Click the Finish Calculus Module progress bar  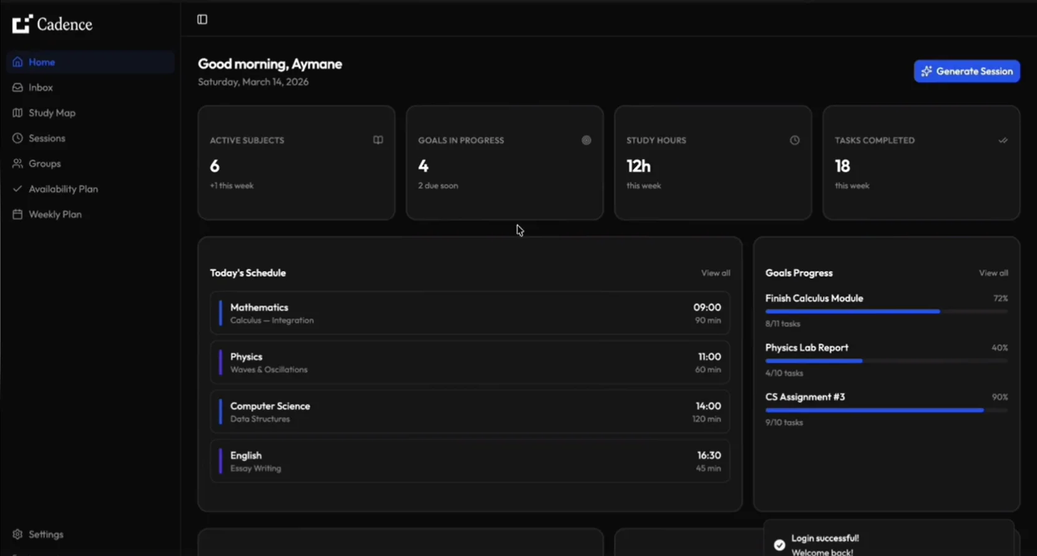coord(887,311)
